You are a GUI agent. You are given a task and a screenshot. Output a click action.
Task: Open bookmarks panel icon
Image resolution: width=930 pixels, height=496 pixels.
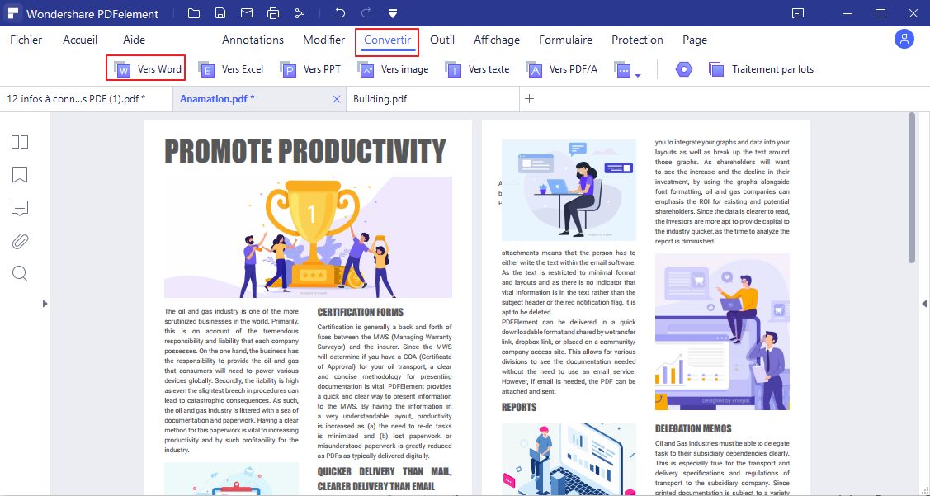[x=20, y=175]
